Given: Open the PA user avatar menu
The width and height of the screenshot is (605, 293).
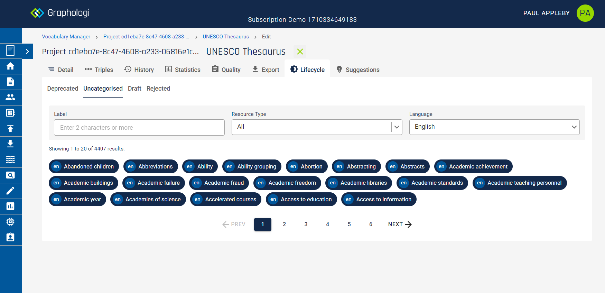Looking at the screenshot, I should click(x=585, y=13).
